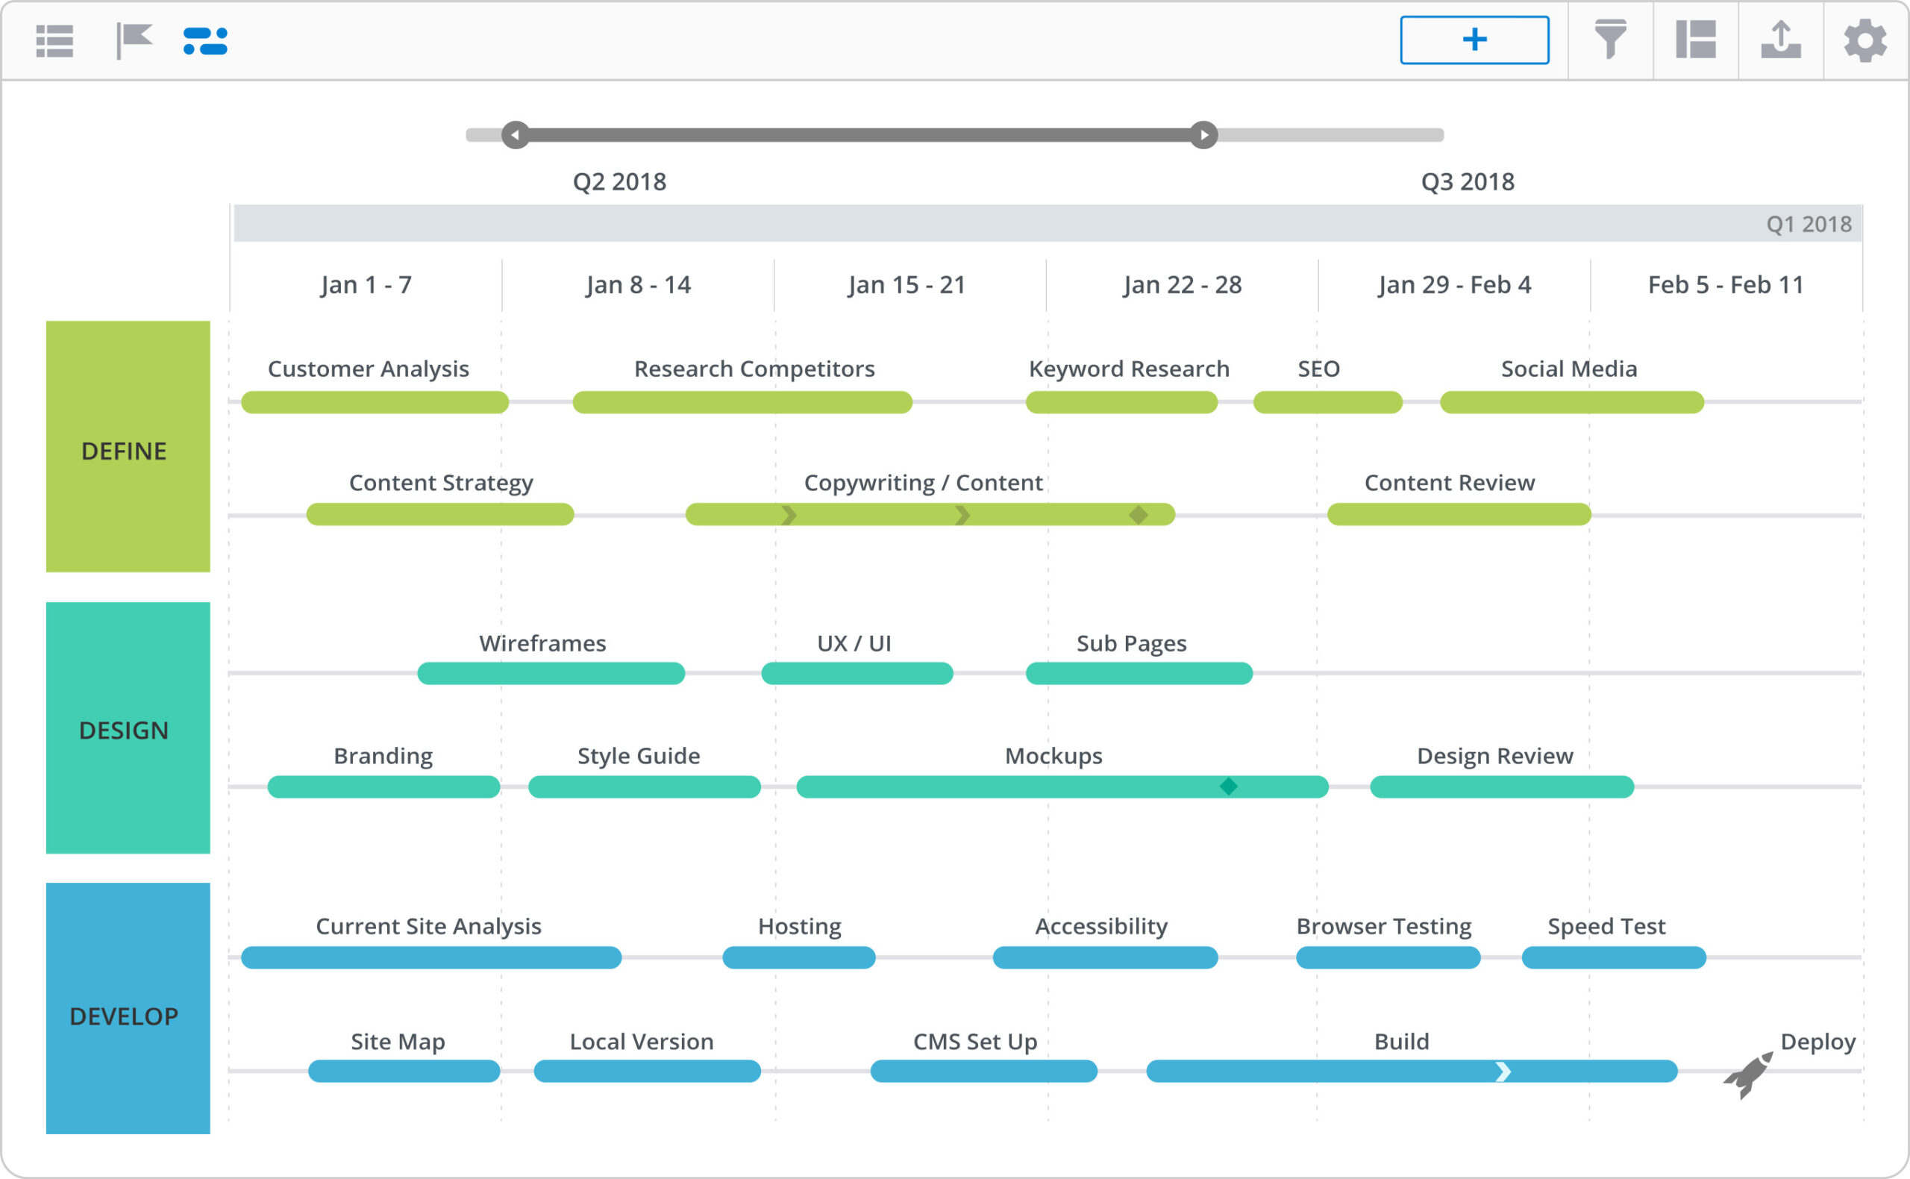
Task: Switch to the list view icon
Action: [54, 40]
